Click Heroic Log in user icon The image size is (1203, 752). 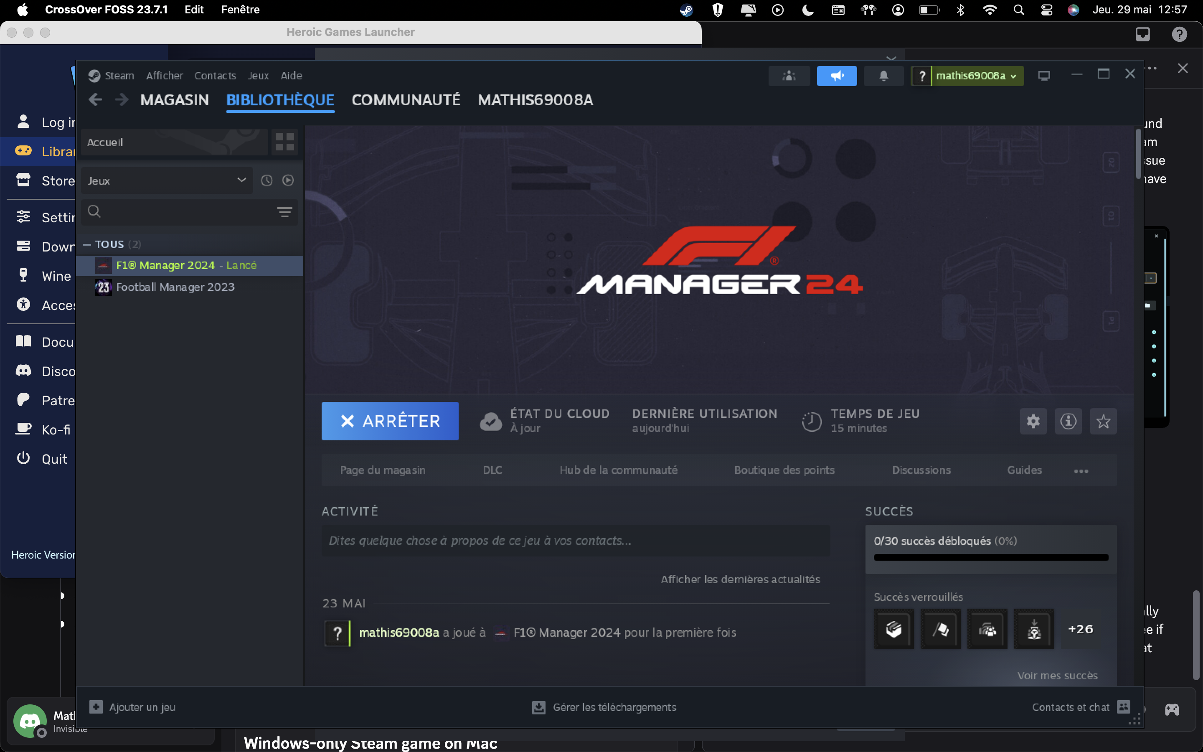(x=23, y=121)
